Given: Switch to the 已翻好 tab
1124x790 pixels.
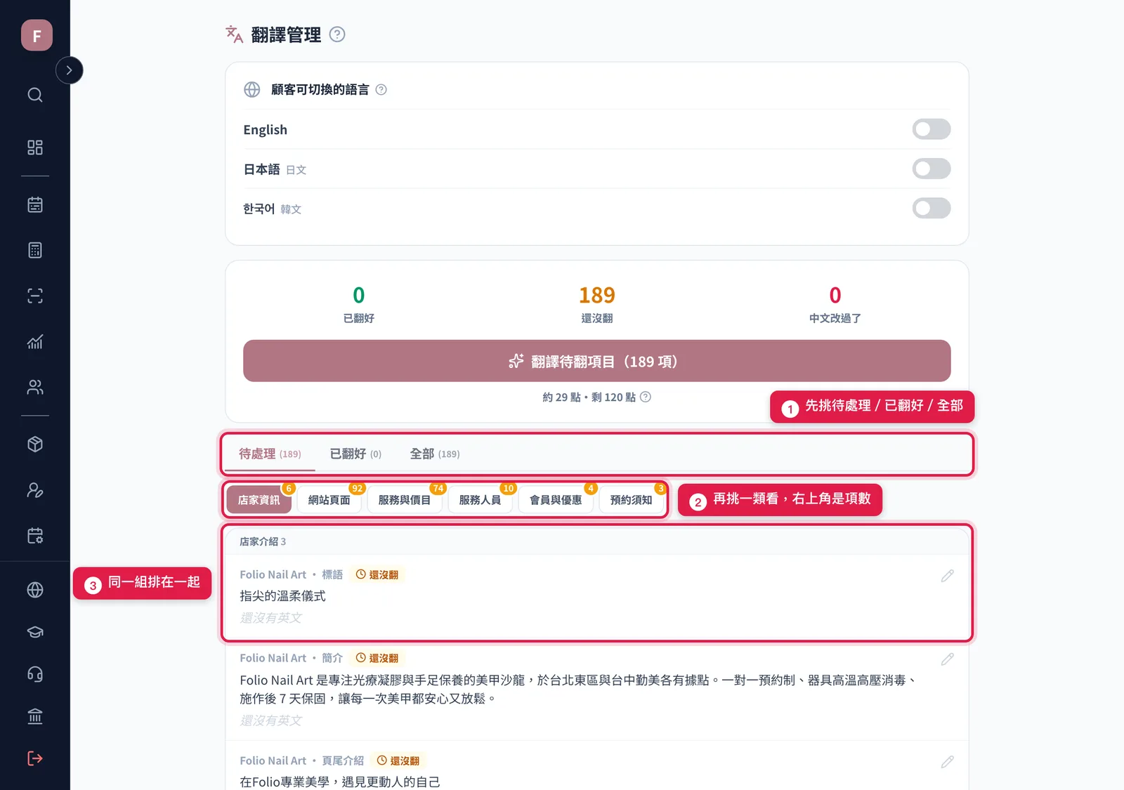Looking at the screenshot, I should 355,454.
